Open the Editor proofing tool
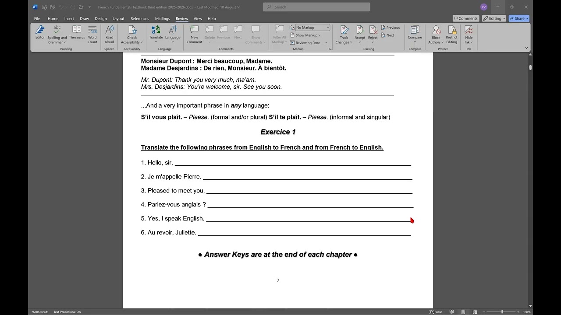 [x=40, y=33]
